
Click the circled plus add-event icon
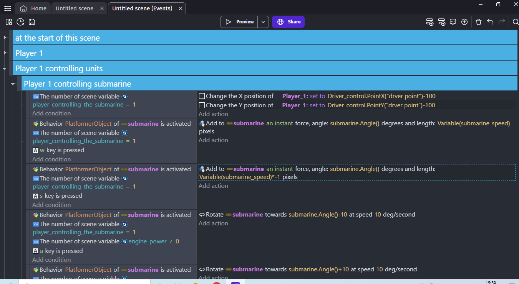point(464,22)
